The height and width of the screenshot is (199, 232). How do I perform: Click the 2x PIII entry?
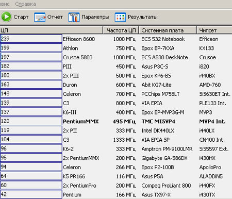71,76
